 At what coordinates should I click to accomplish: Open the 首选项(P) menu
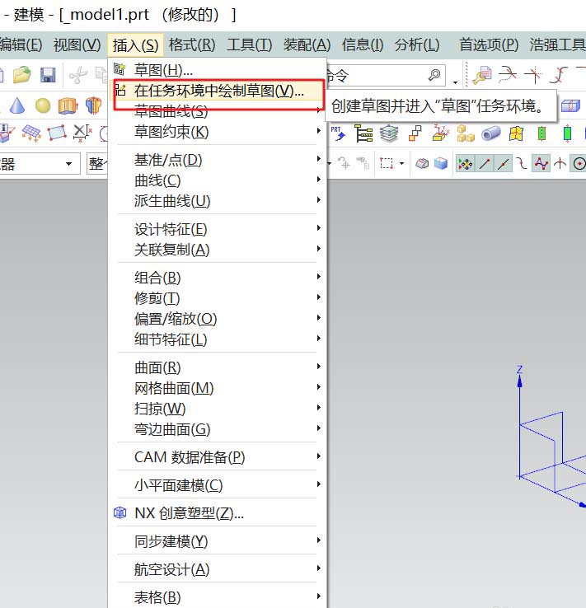[x=489, y=45]
